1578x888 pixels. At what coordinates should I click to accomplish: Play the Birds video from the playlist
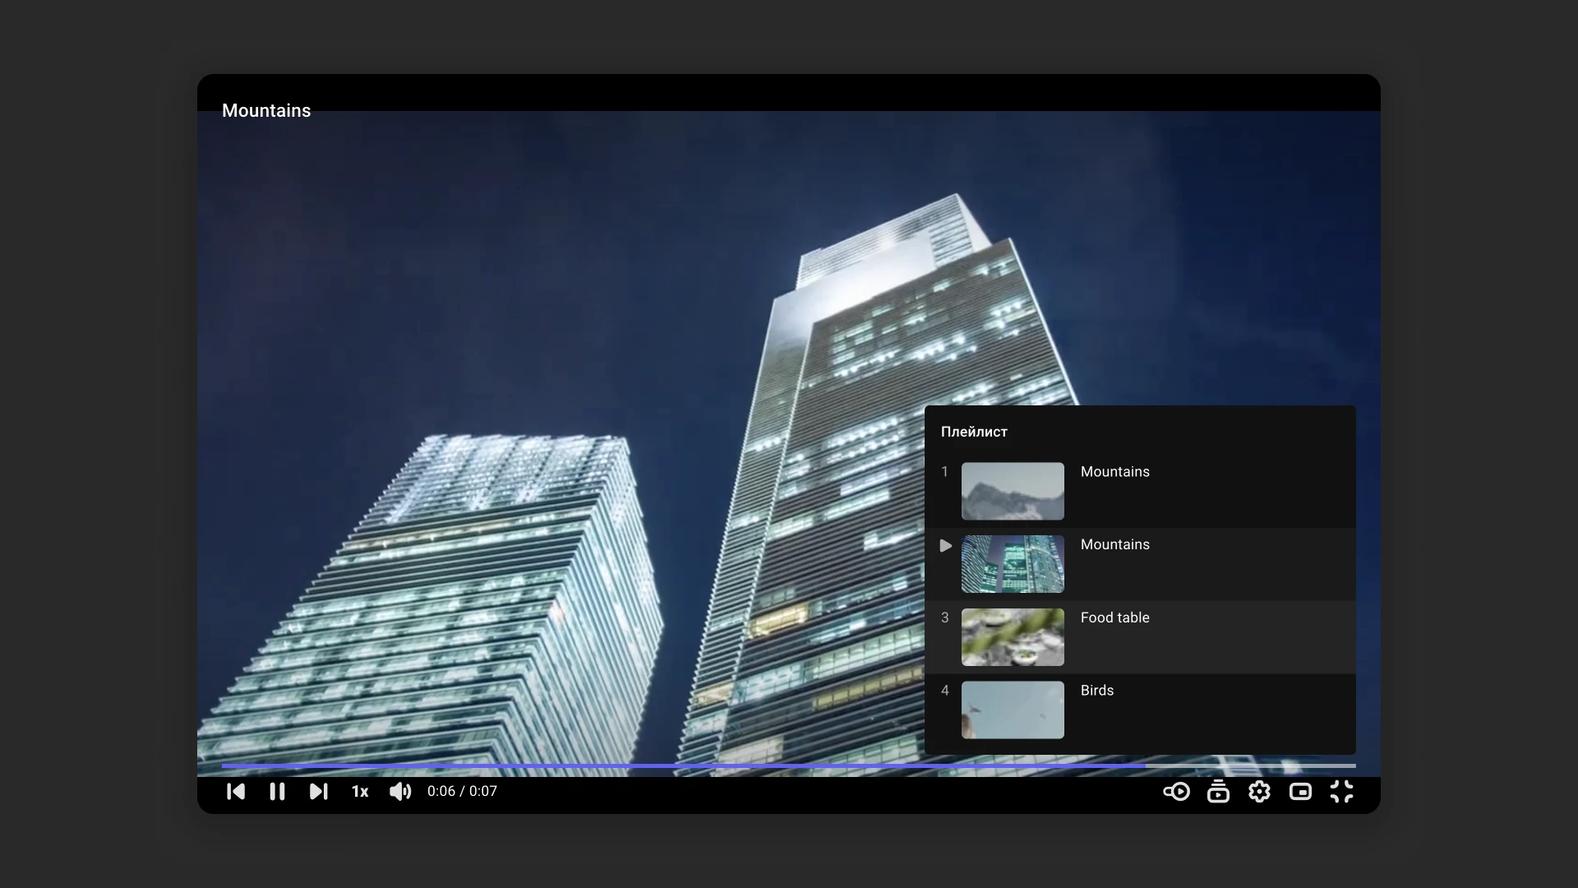pos(1096,691)
